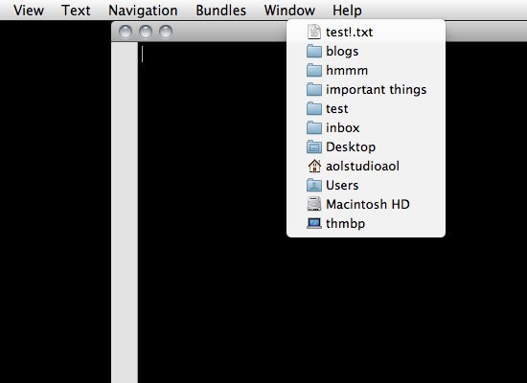Screen dimensions: 527x383
Task: Open the Window menu
Action: [289, 11]
